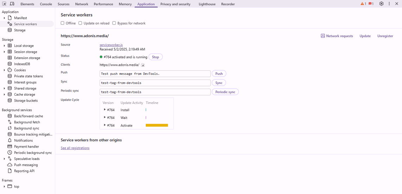402x194 pixels.
Task: Select Notifications under Background services
Action: (x=23, y=141)
